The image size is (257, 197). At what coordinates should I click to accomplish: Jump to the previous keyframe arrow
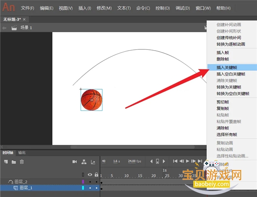[152, 161]
